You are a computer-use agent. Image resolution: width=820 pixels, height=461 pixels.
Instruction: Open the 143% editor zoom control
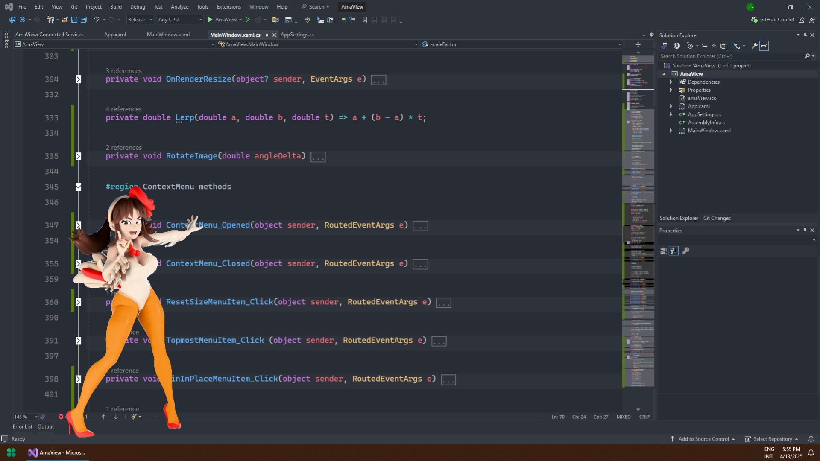coord(24,417)
